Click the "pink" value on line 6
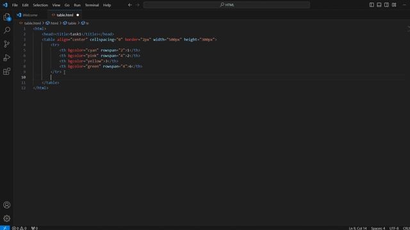 pos(92,56)
